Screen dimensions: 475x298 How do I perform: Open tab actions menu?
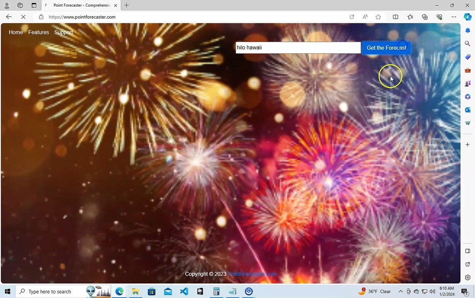point(34,5)
